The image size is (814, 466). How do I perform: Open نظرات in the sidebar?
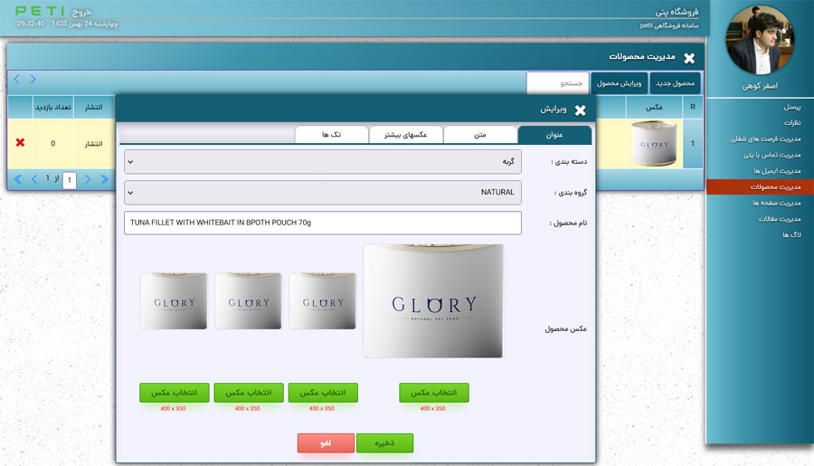792,123
